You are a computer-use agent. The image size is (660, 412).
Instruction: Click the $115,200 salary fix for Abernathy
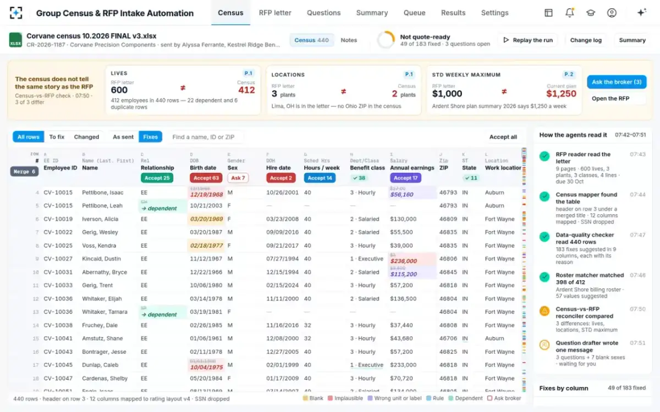[403, 274]
